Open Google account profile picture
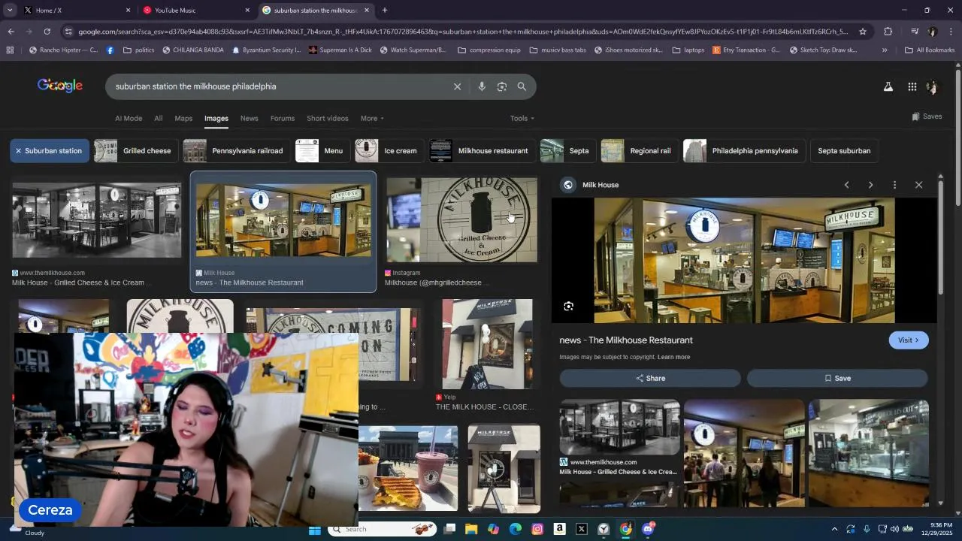This screenshot has height=541, width=962. 933,86
